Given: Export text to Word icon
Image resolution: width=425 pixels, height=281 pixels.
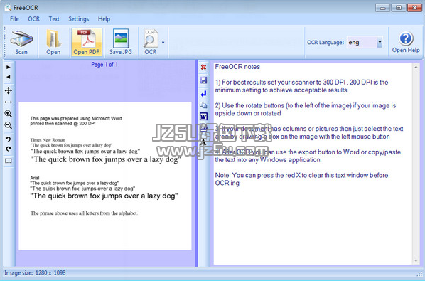Looking at the screenshot, I should [x=203, y=117].
